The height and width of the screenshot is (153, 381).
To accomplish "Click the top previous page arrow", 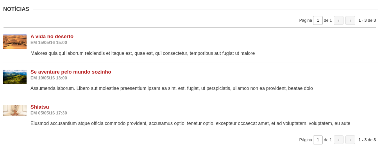I will [x=338, y=21].
